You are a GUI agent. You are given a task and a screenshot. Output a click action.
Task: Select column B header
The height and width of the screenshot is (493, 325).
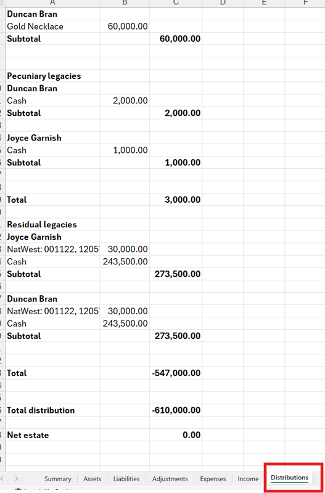(125, 3)
